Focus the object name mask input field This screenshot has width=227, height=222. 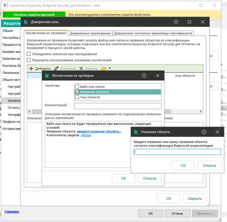pyautogui.click(x=177, y=152)
